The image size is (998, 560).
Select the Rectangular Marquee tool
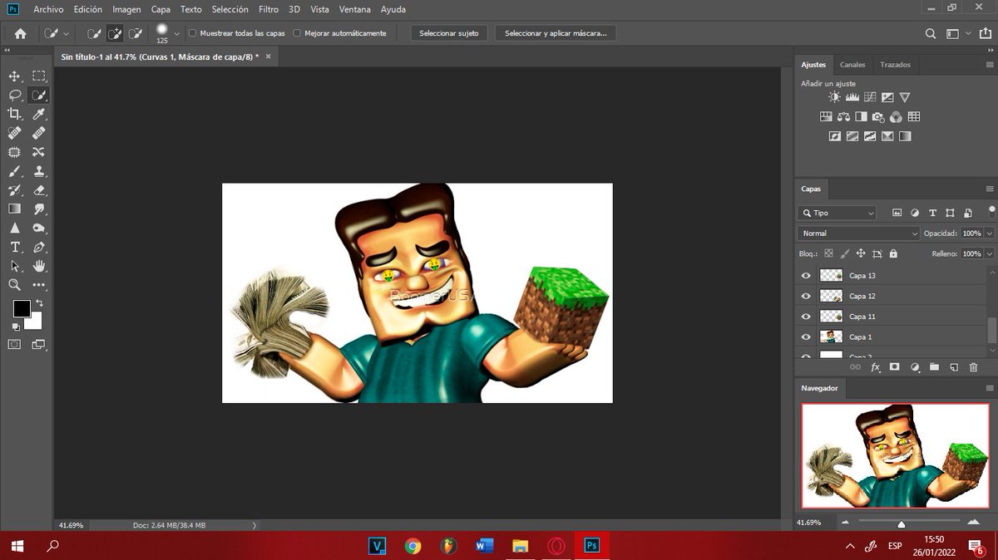[x=38, y=76]
